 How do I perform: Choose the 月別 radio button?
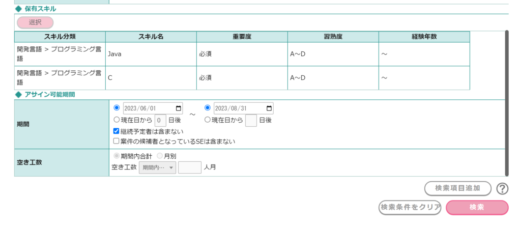click(160, 156)
